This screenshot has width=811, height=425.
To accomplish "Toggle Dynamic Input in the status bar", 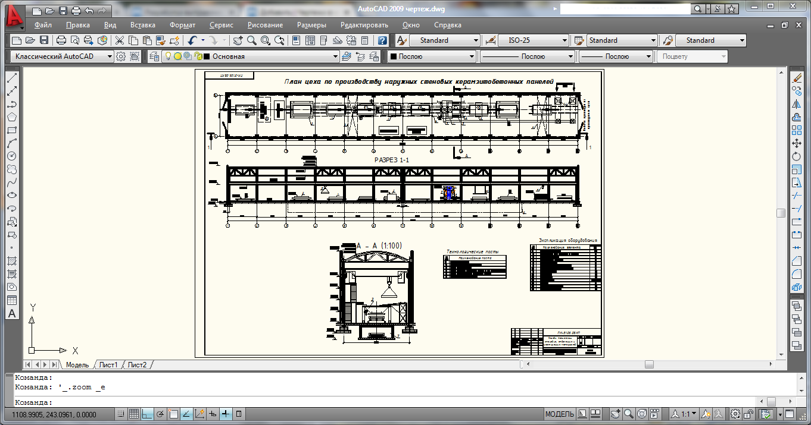I will point(213,414).
